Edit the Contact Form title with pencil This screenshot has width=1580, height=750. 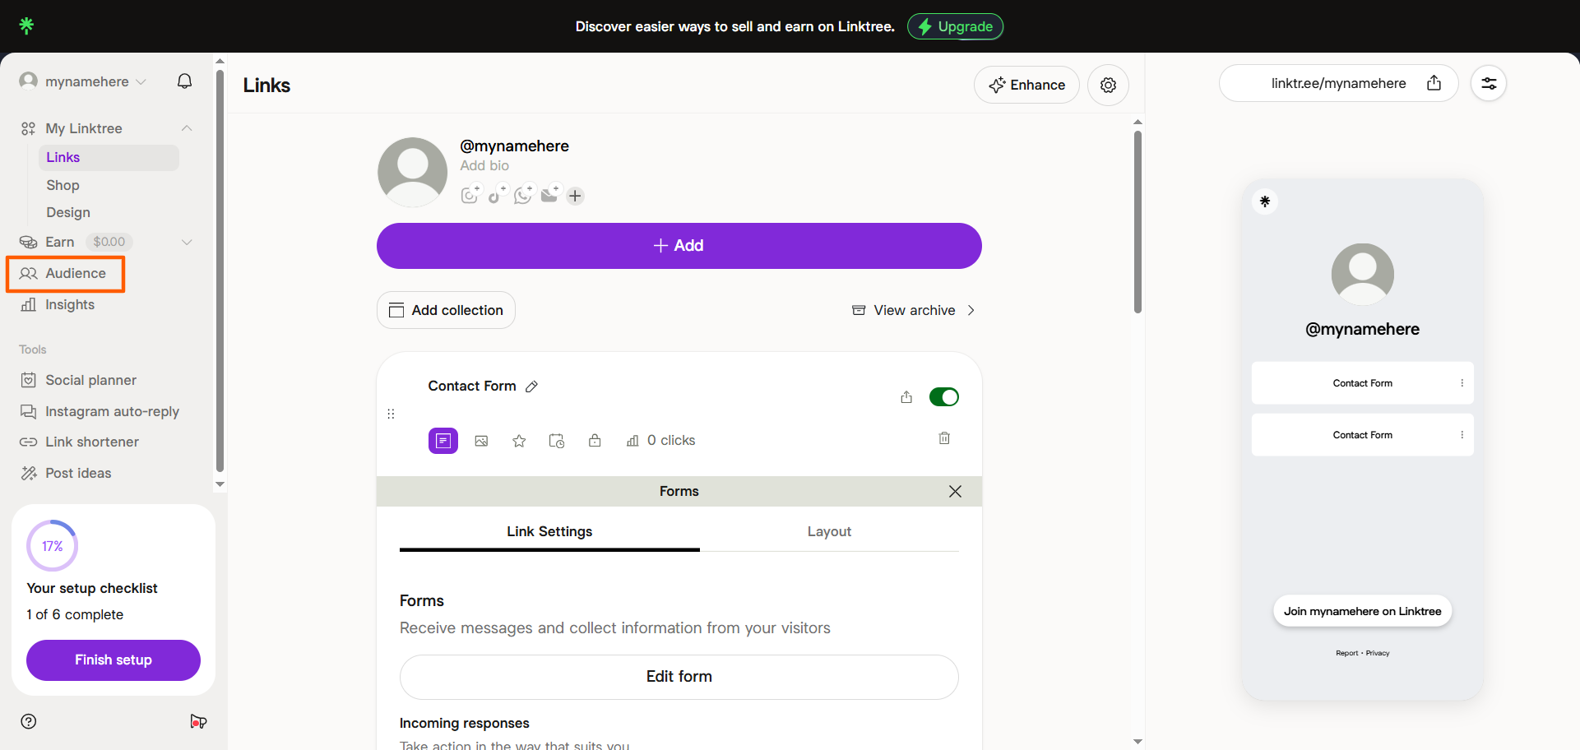click(x=532, y=387)
